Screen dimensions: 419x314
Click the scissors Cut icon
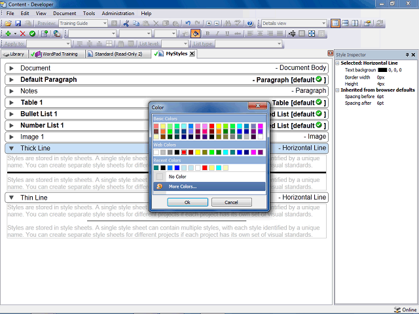click(x=126, y=24)
